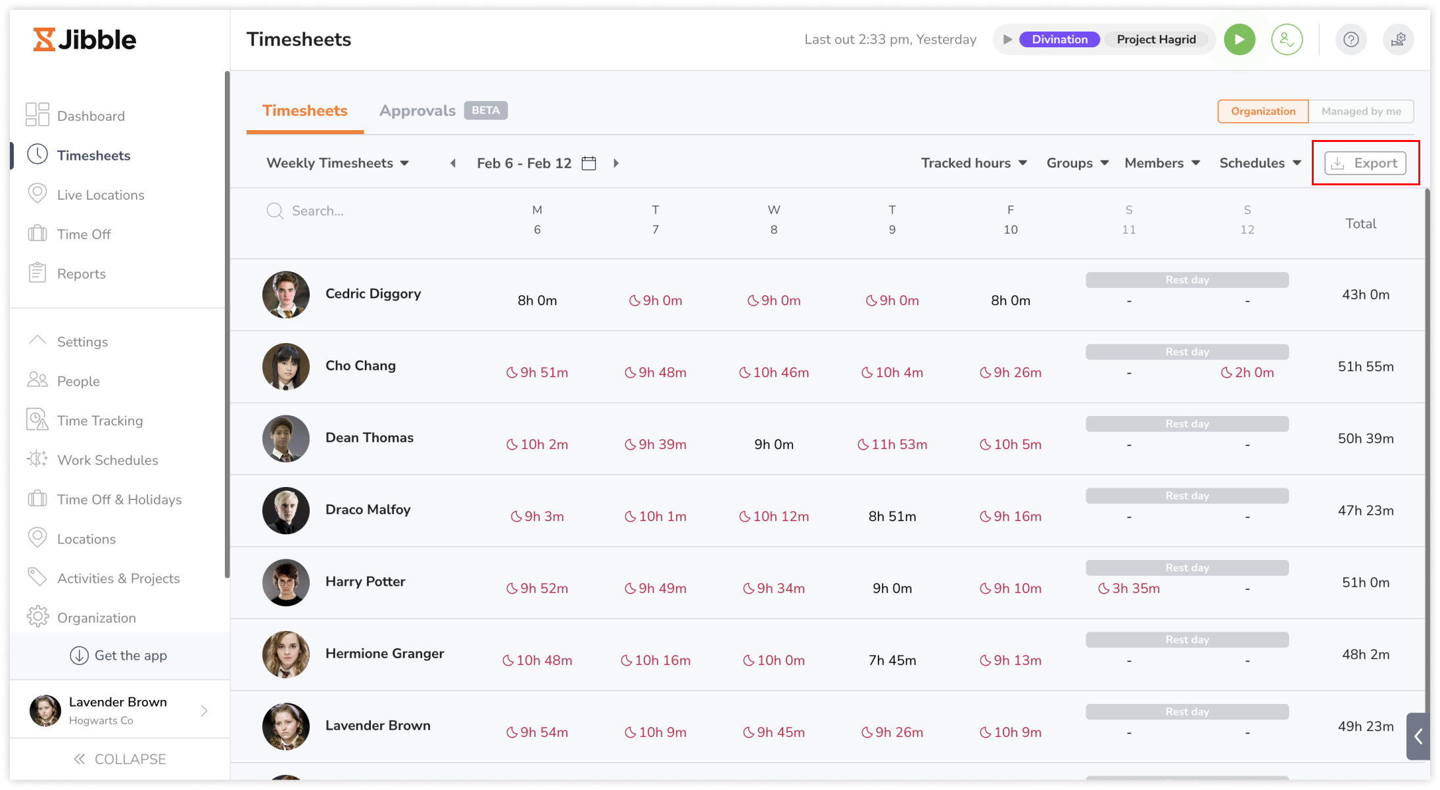Screen dimensions: 1440x790
Task: Select the Work Schedules icon
Action: coord(37,459)
